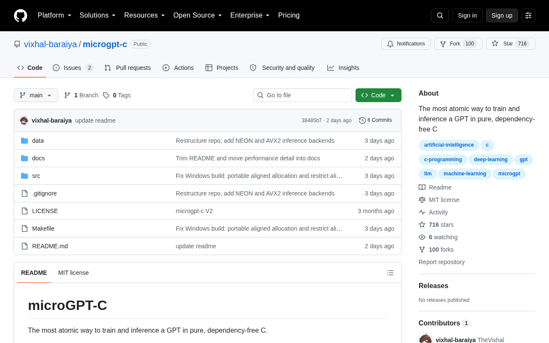Click the file icon beside README.md
549x343 pixels.
click(24, 246)
